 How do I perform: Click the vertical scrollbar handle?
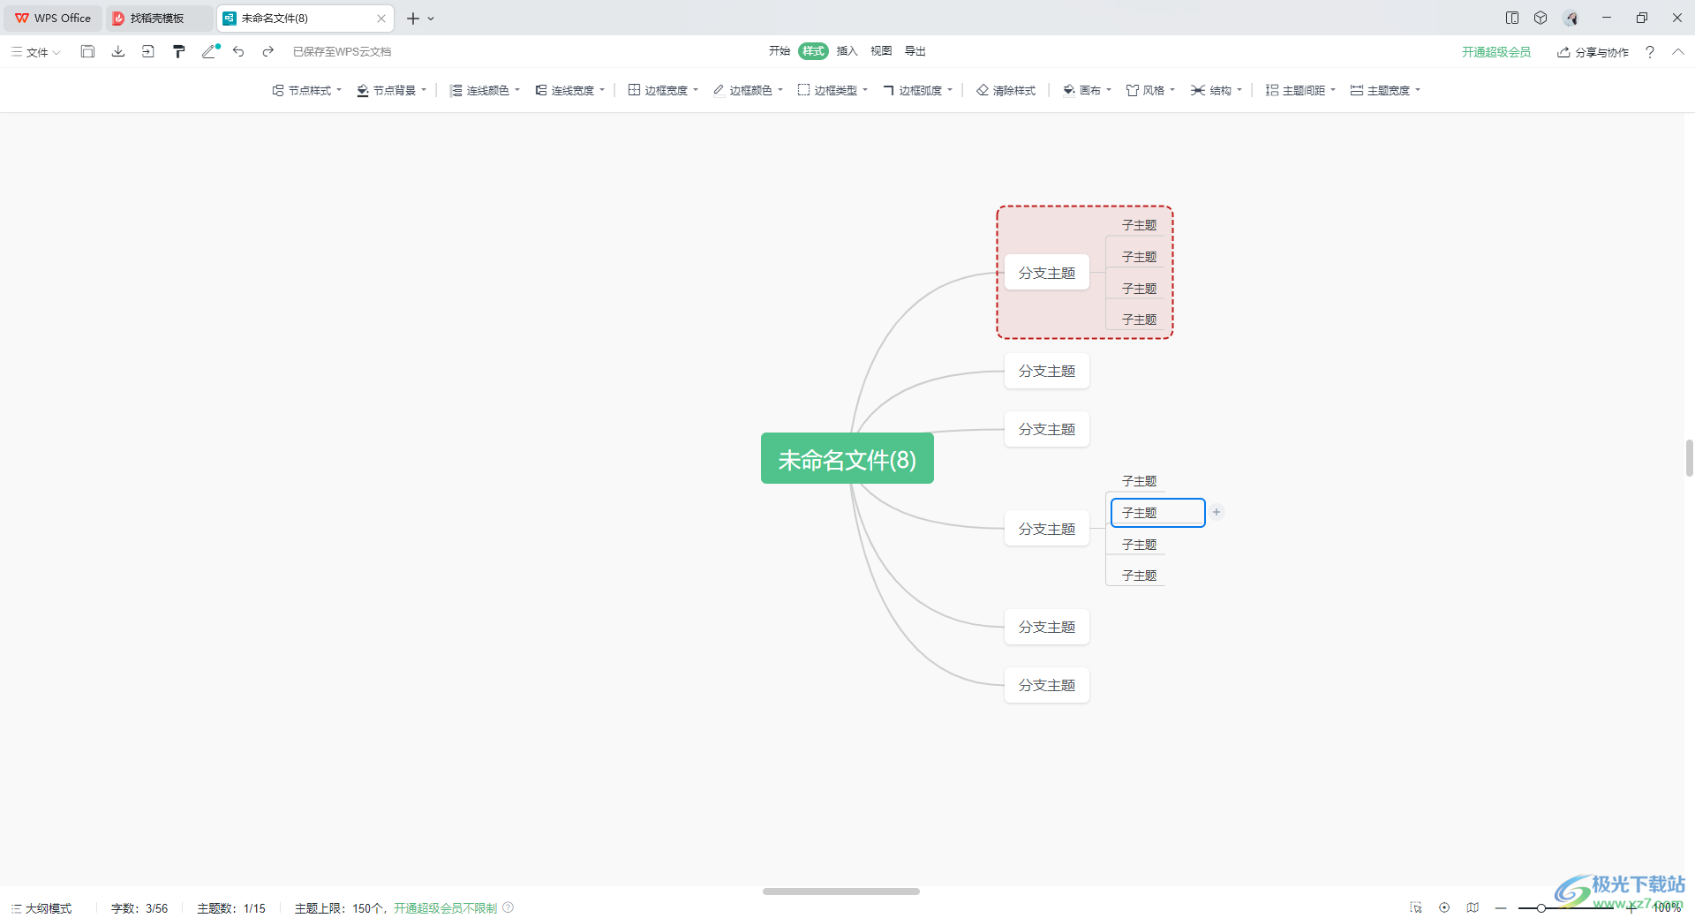pyautogui.click(x=1690, y=458)
